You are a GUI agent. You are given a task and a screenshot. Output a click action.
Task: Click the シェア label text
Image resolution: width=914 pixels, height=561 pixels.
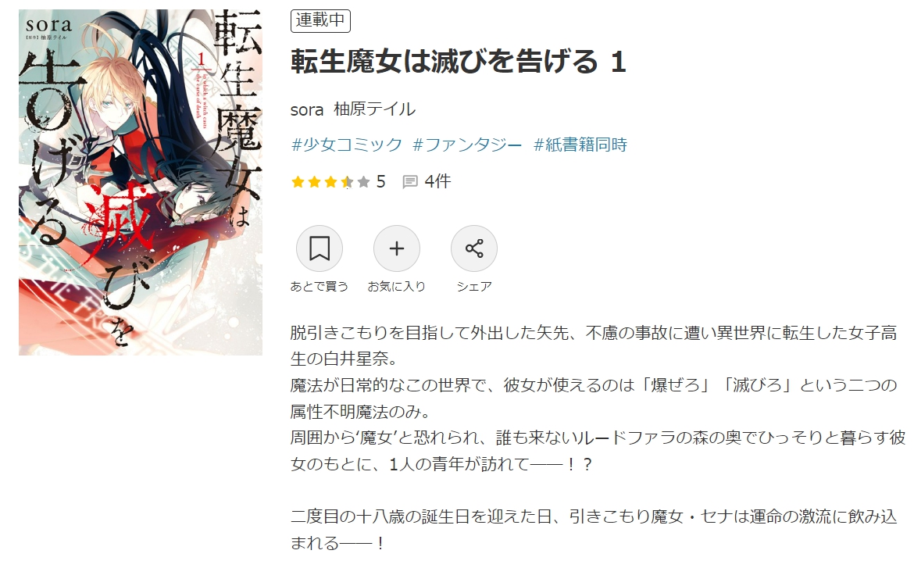(x=474, y=286)
